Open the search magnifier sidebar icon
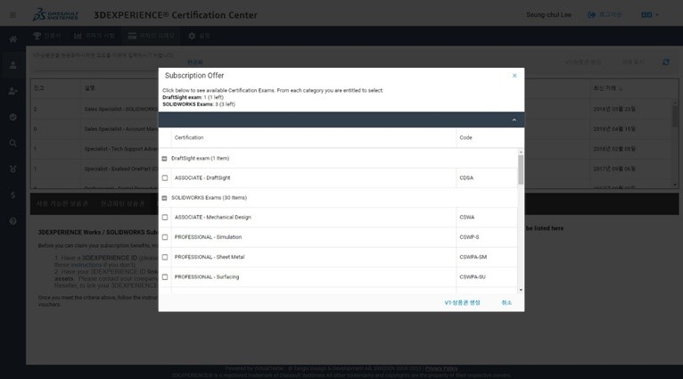Screen dimensions: 683x379 13,143
